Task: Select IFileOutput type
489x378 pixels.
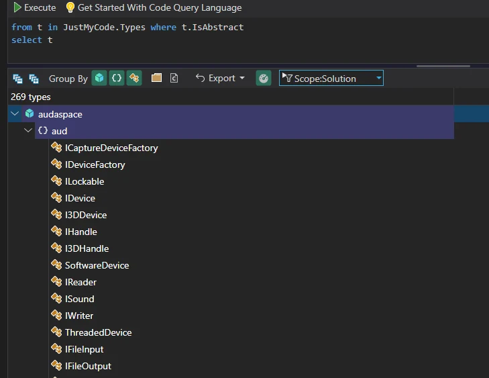Action: [88, 366]
